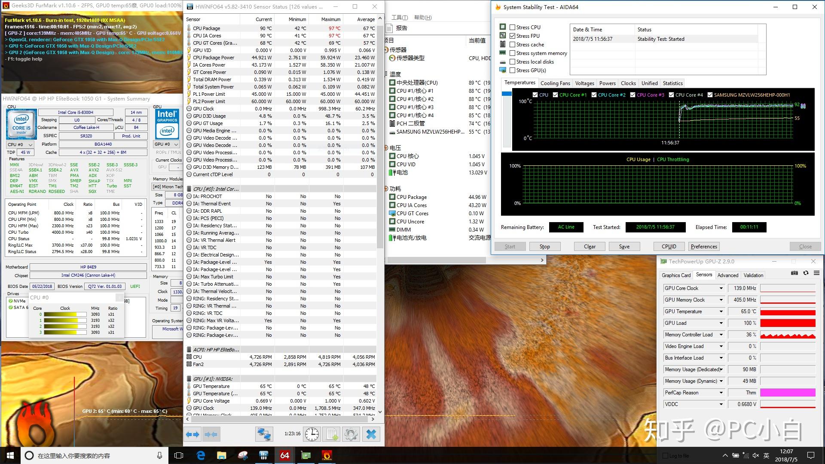The width and height of the screenshot is (825, 464).
Task: Toggle CPU Core #3 graph checkbox
Action: tap(632, 95)
